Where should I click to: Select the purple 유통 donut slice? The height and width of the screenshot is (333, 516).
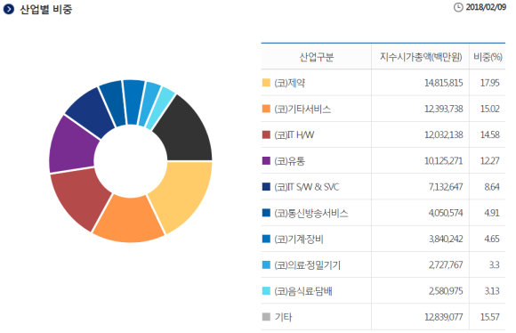[73, 145]
